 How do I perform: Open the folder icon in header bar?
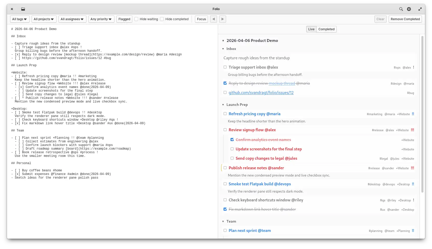click(23, 9)
